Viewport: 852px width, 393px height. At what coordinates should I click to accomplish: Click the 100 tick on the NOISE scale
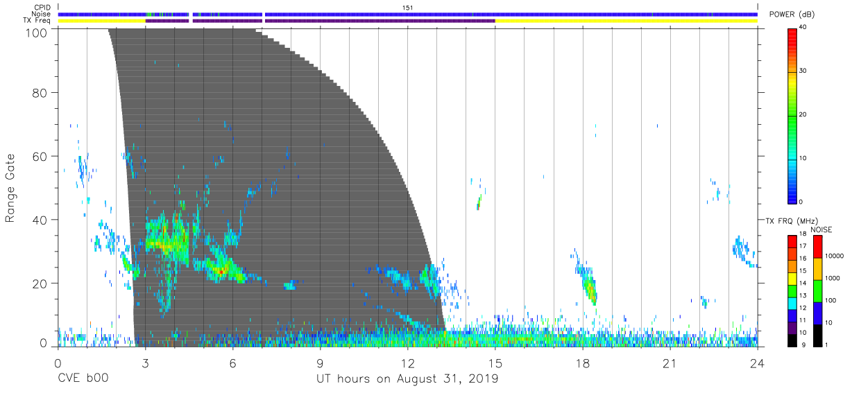[x=830, y=301]
